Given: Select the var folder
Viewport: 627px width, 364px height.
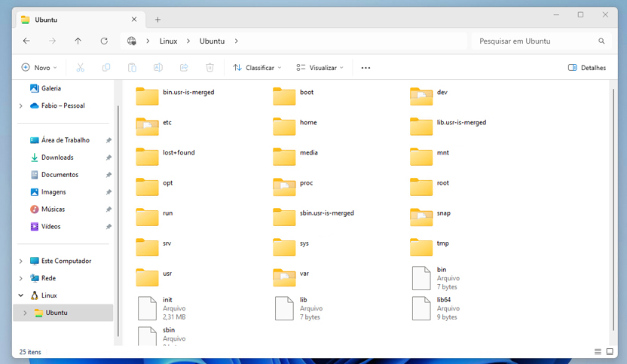Looking at the screenshot, I should point(291,277).
